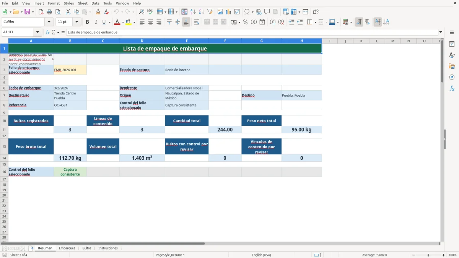459x258 pixels.
Task: Open the Styles panel in the sidebar
Action: [452, 55]
